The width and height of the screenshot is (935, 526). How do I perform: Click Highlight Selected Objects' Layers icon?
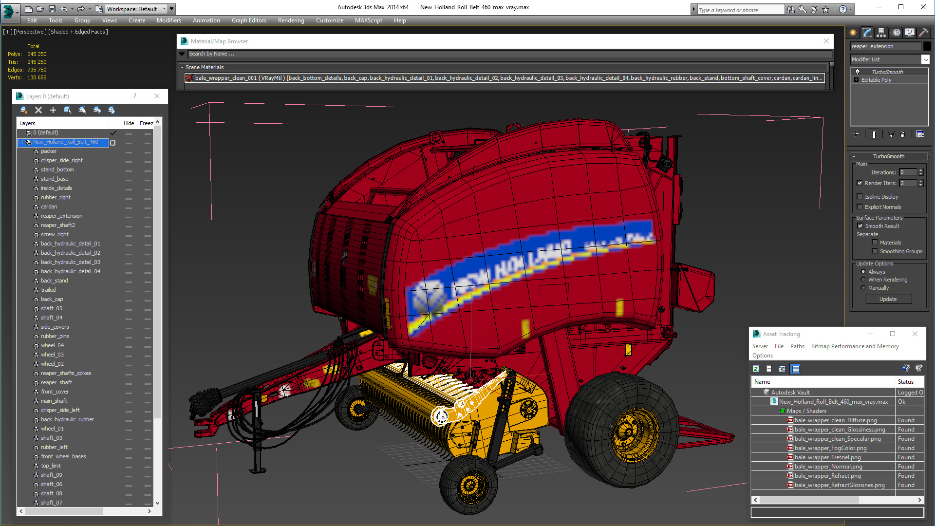[x=82, y=110]
